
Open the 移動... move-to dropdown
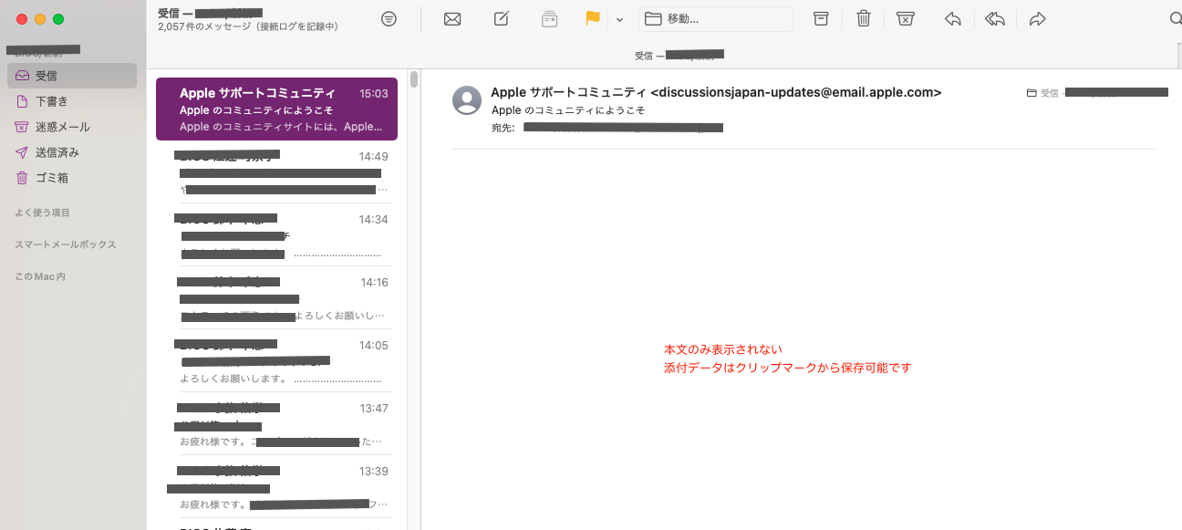716,19
